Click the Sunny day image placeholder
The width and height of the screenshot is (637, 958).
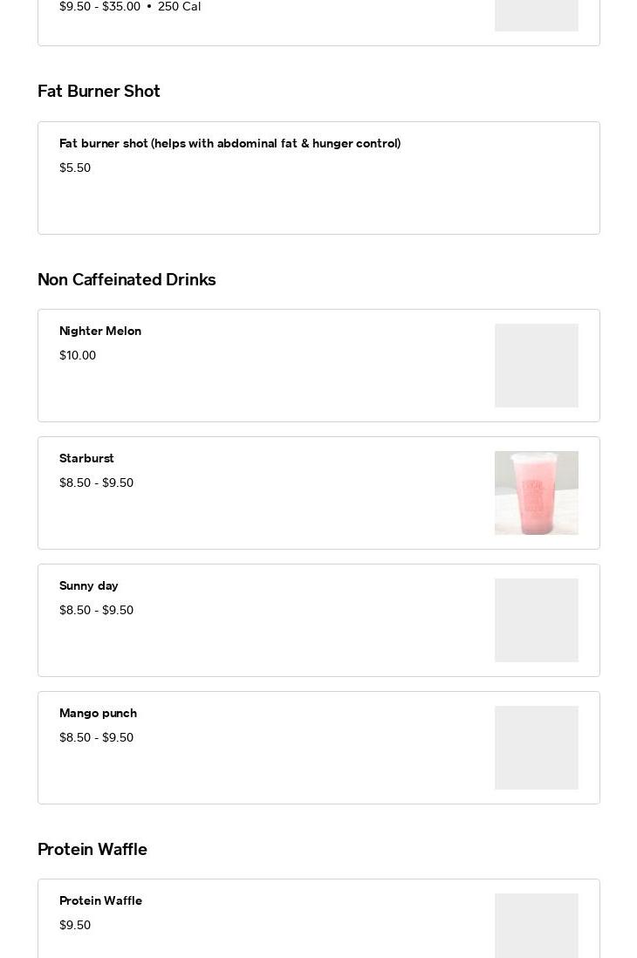(536, 620)
